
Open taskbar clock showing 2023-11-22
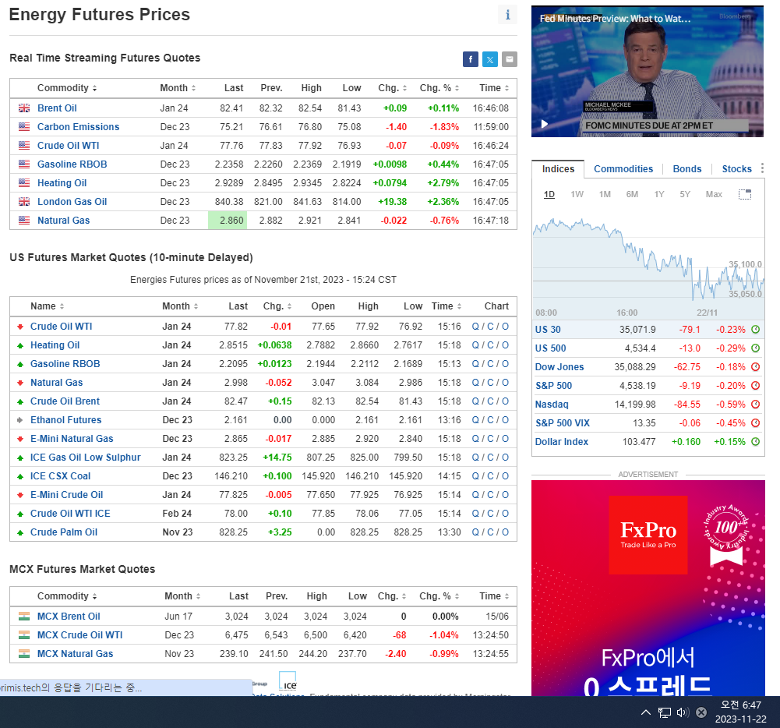tap(741, 712)
